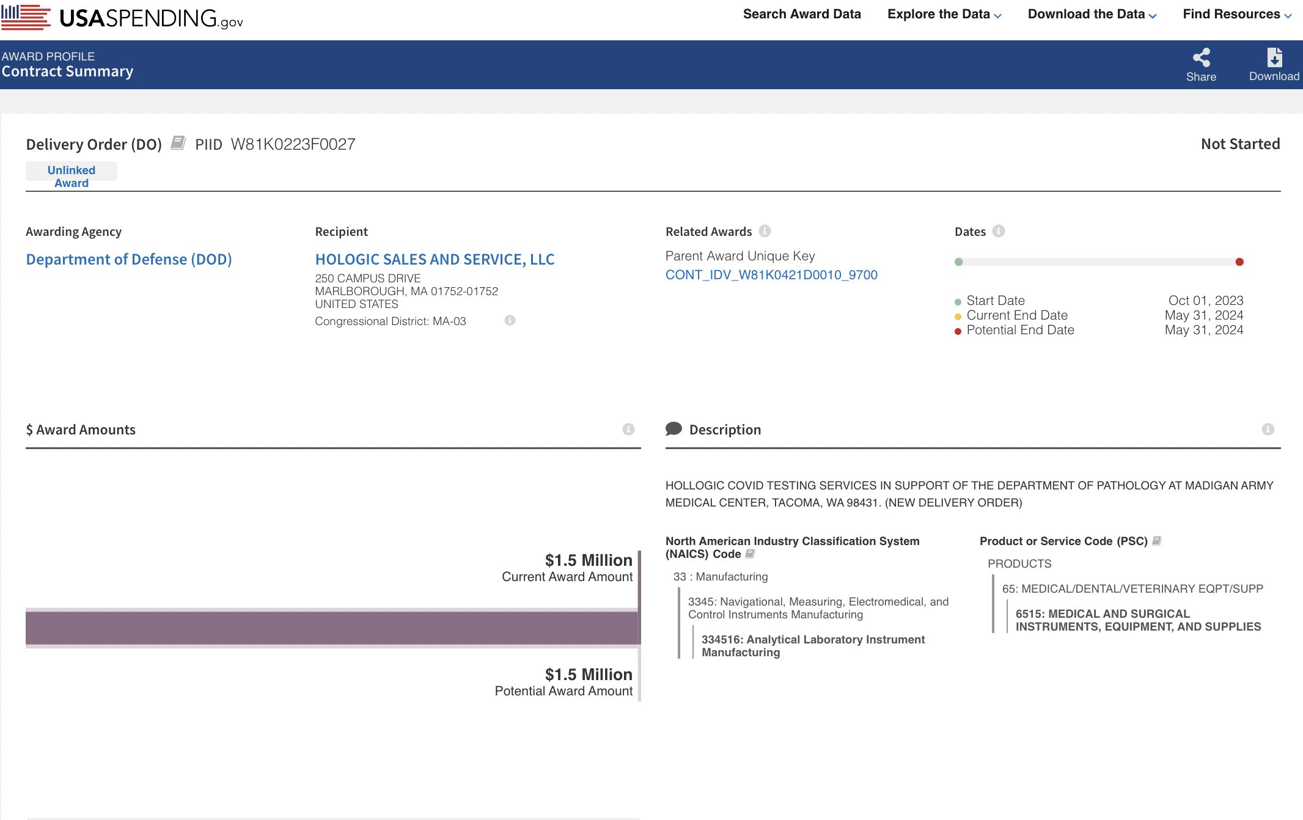Click the Download icon

pos(1274,57)
